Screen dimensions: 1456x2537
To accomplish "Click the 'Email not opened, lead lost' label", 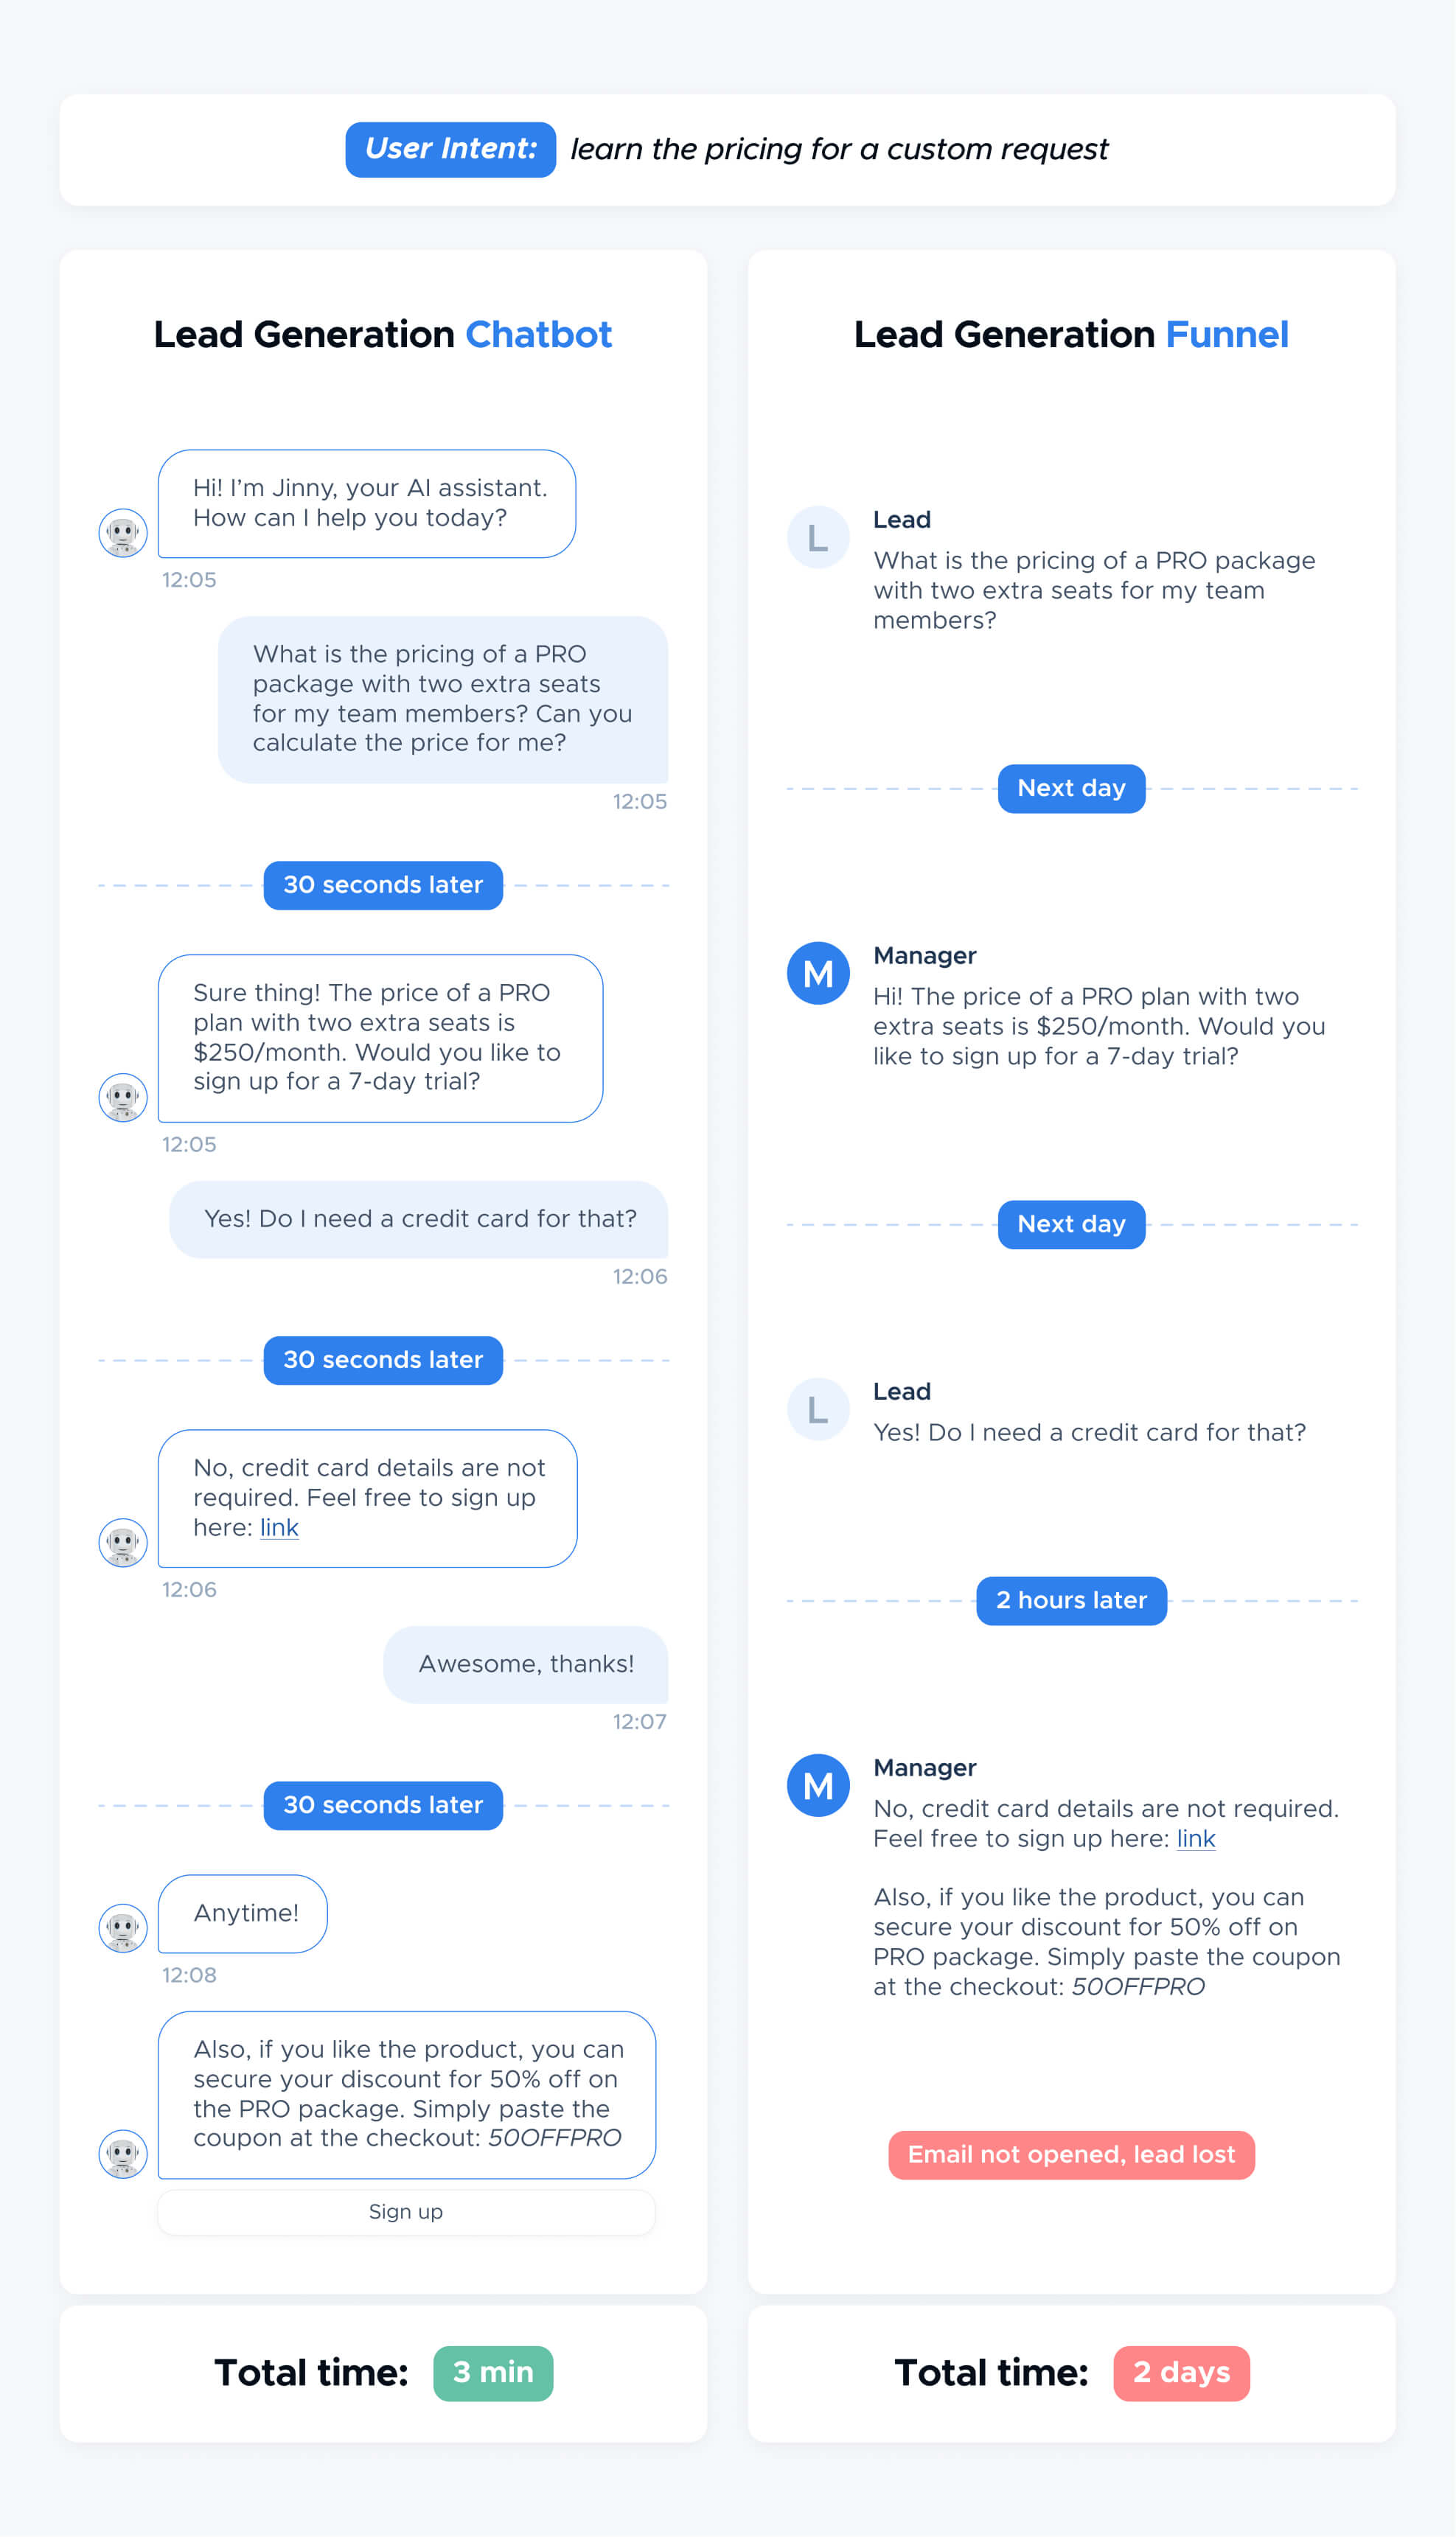I will click(1071, 2154).
